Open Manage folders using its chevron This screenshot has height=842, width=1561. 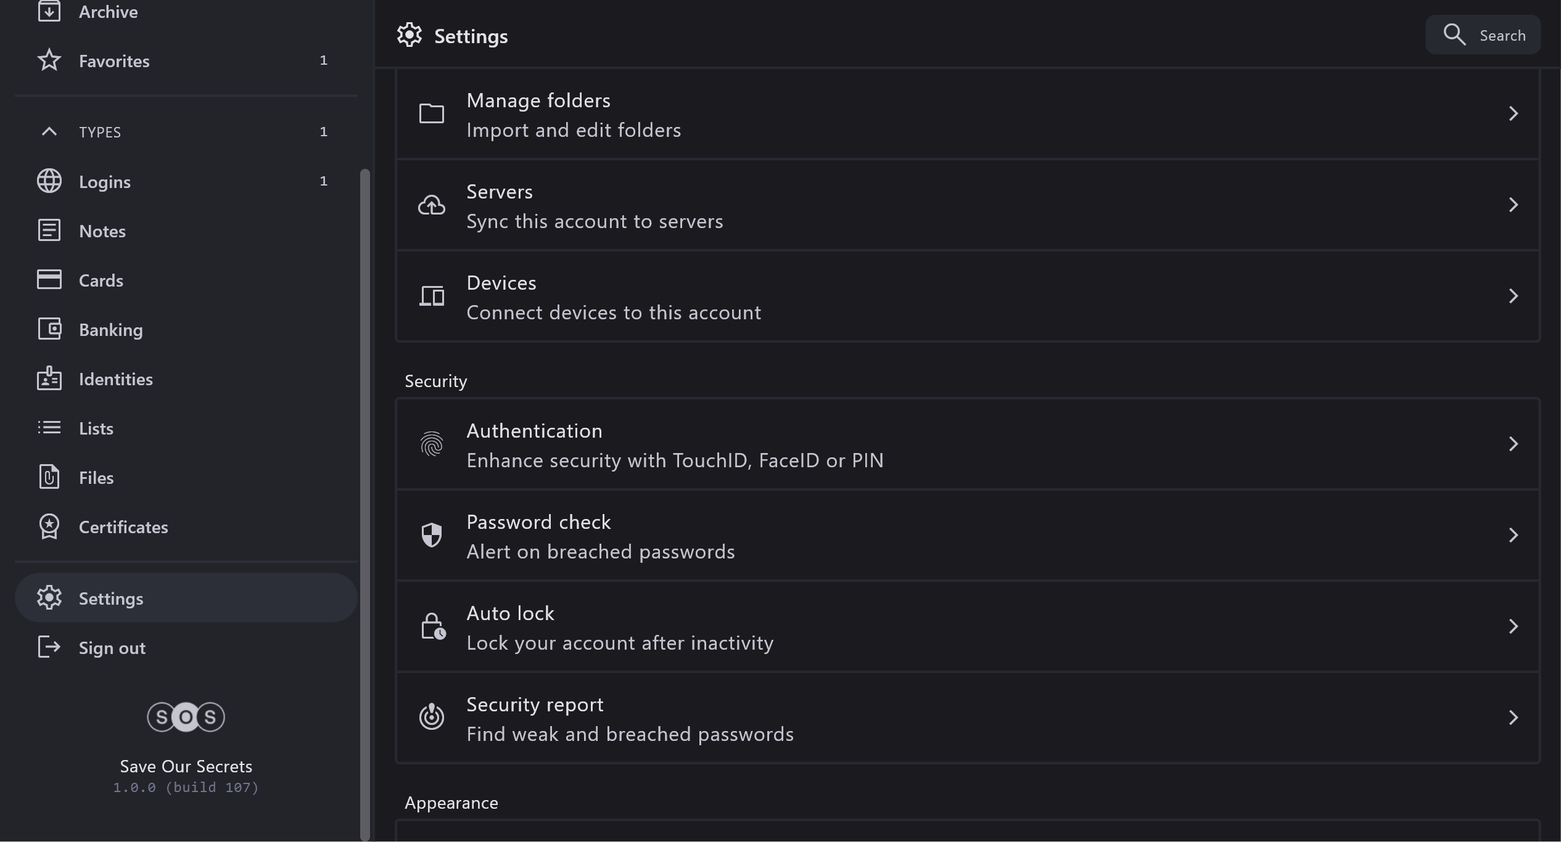coord(1513,113)
